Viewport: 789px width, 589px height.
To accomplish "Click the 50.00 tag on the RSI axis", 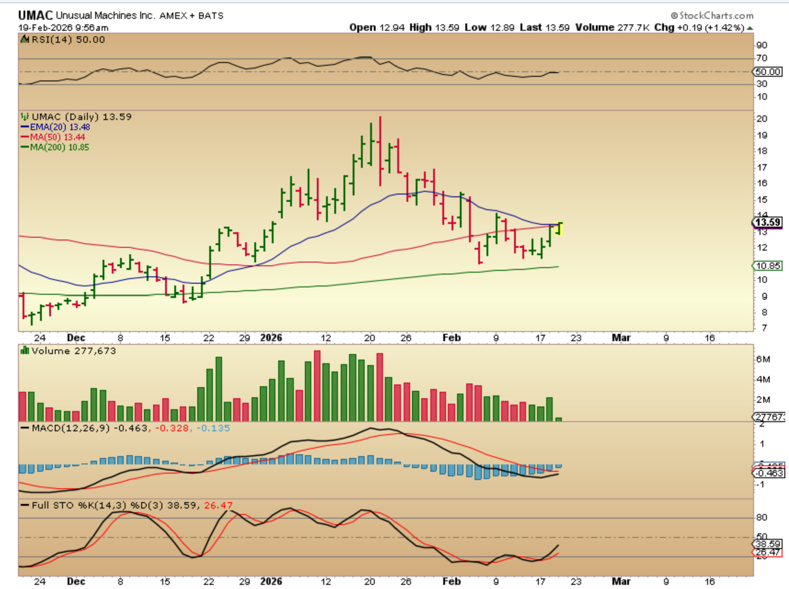I will tap(767, 72).
